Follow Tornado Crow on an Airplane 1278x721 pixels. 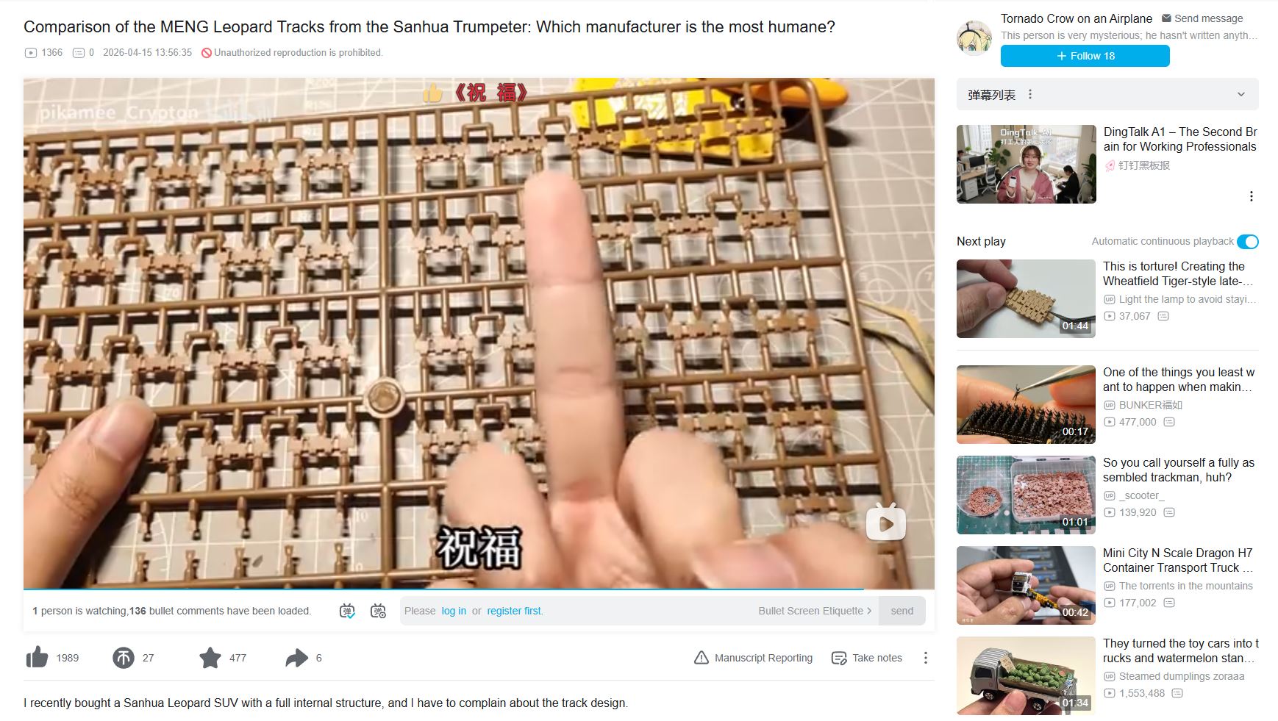(1085, 56)
